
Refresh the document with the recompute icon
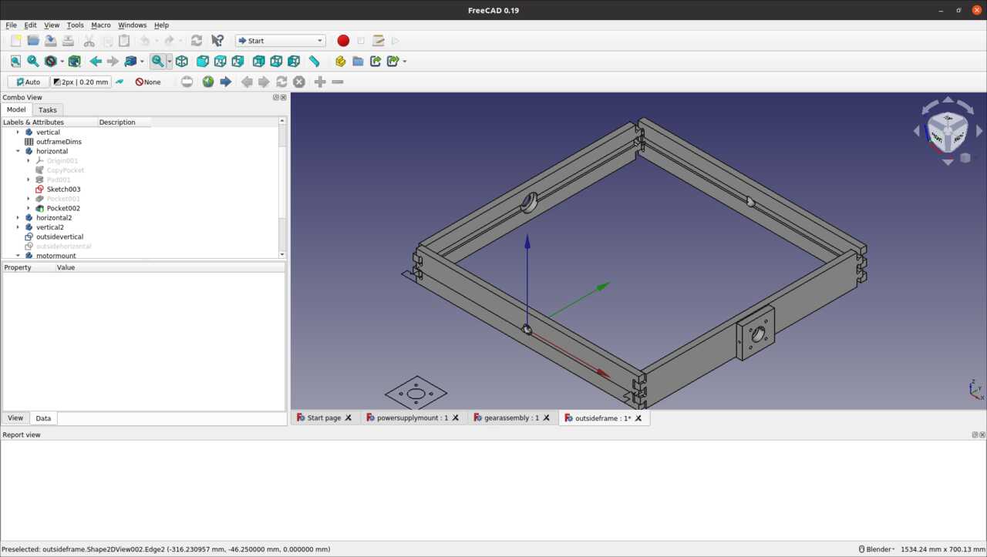click(x=197, y=41)
